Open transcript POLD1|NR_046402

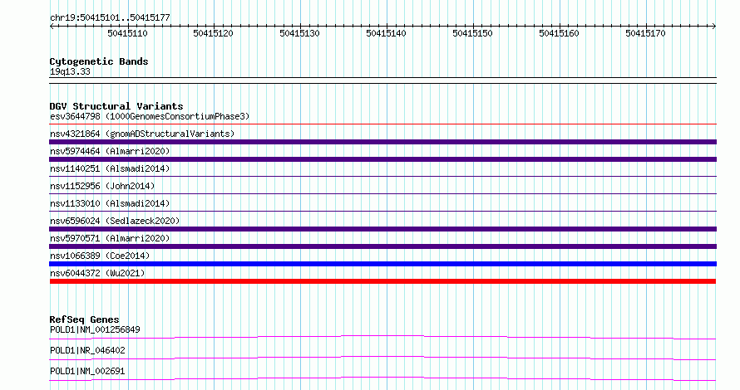87,350
